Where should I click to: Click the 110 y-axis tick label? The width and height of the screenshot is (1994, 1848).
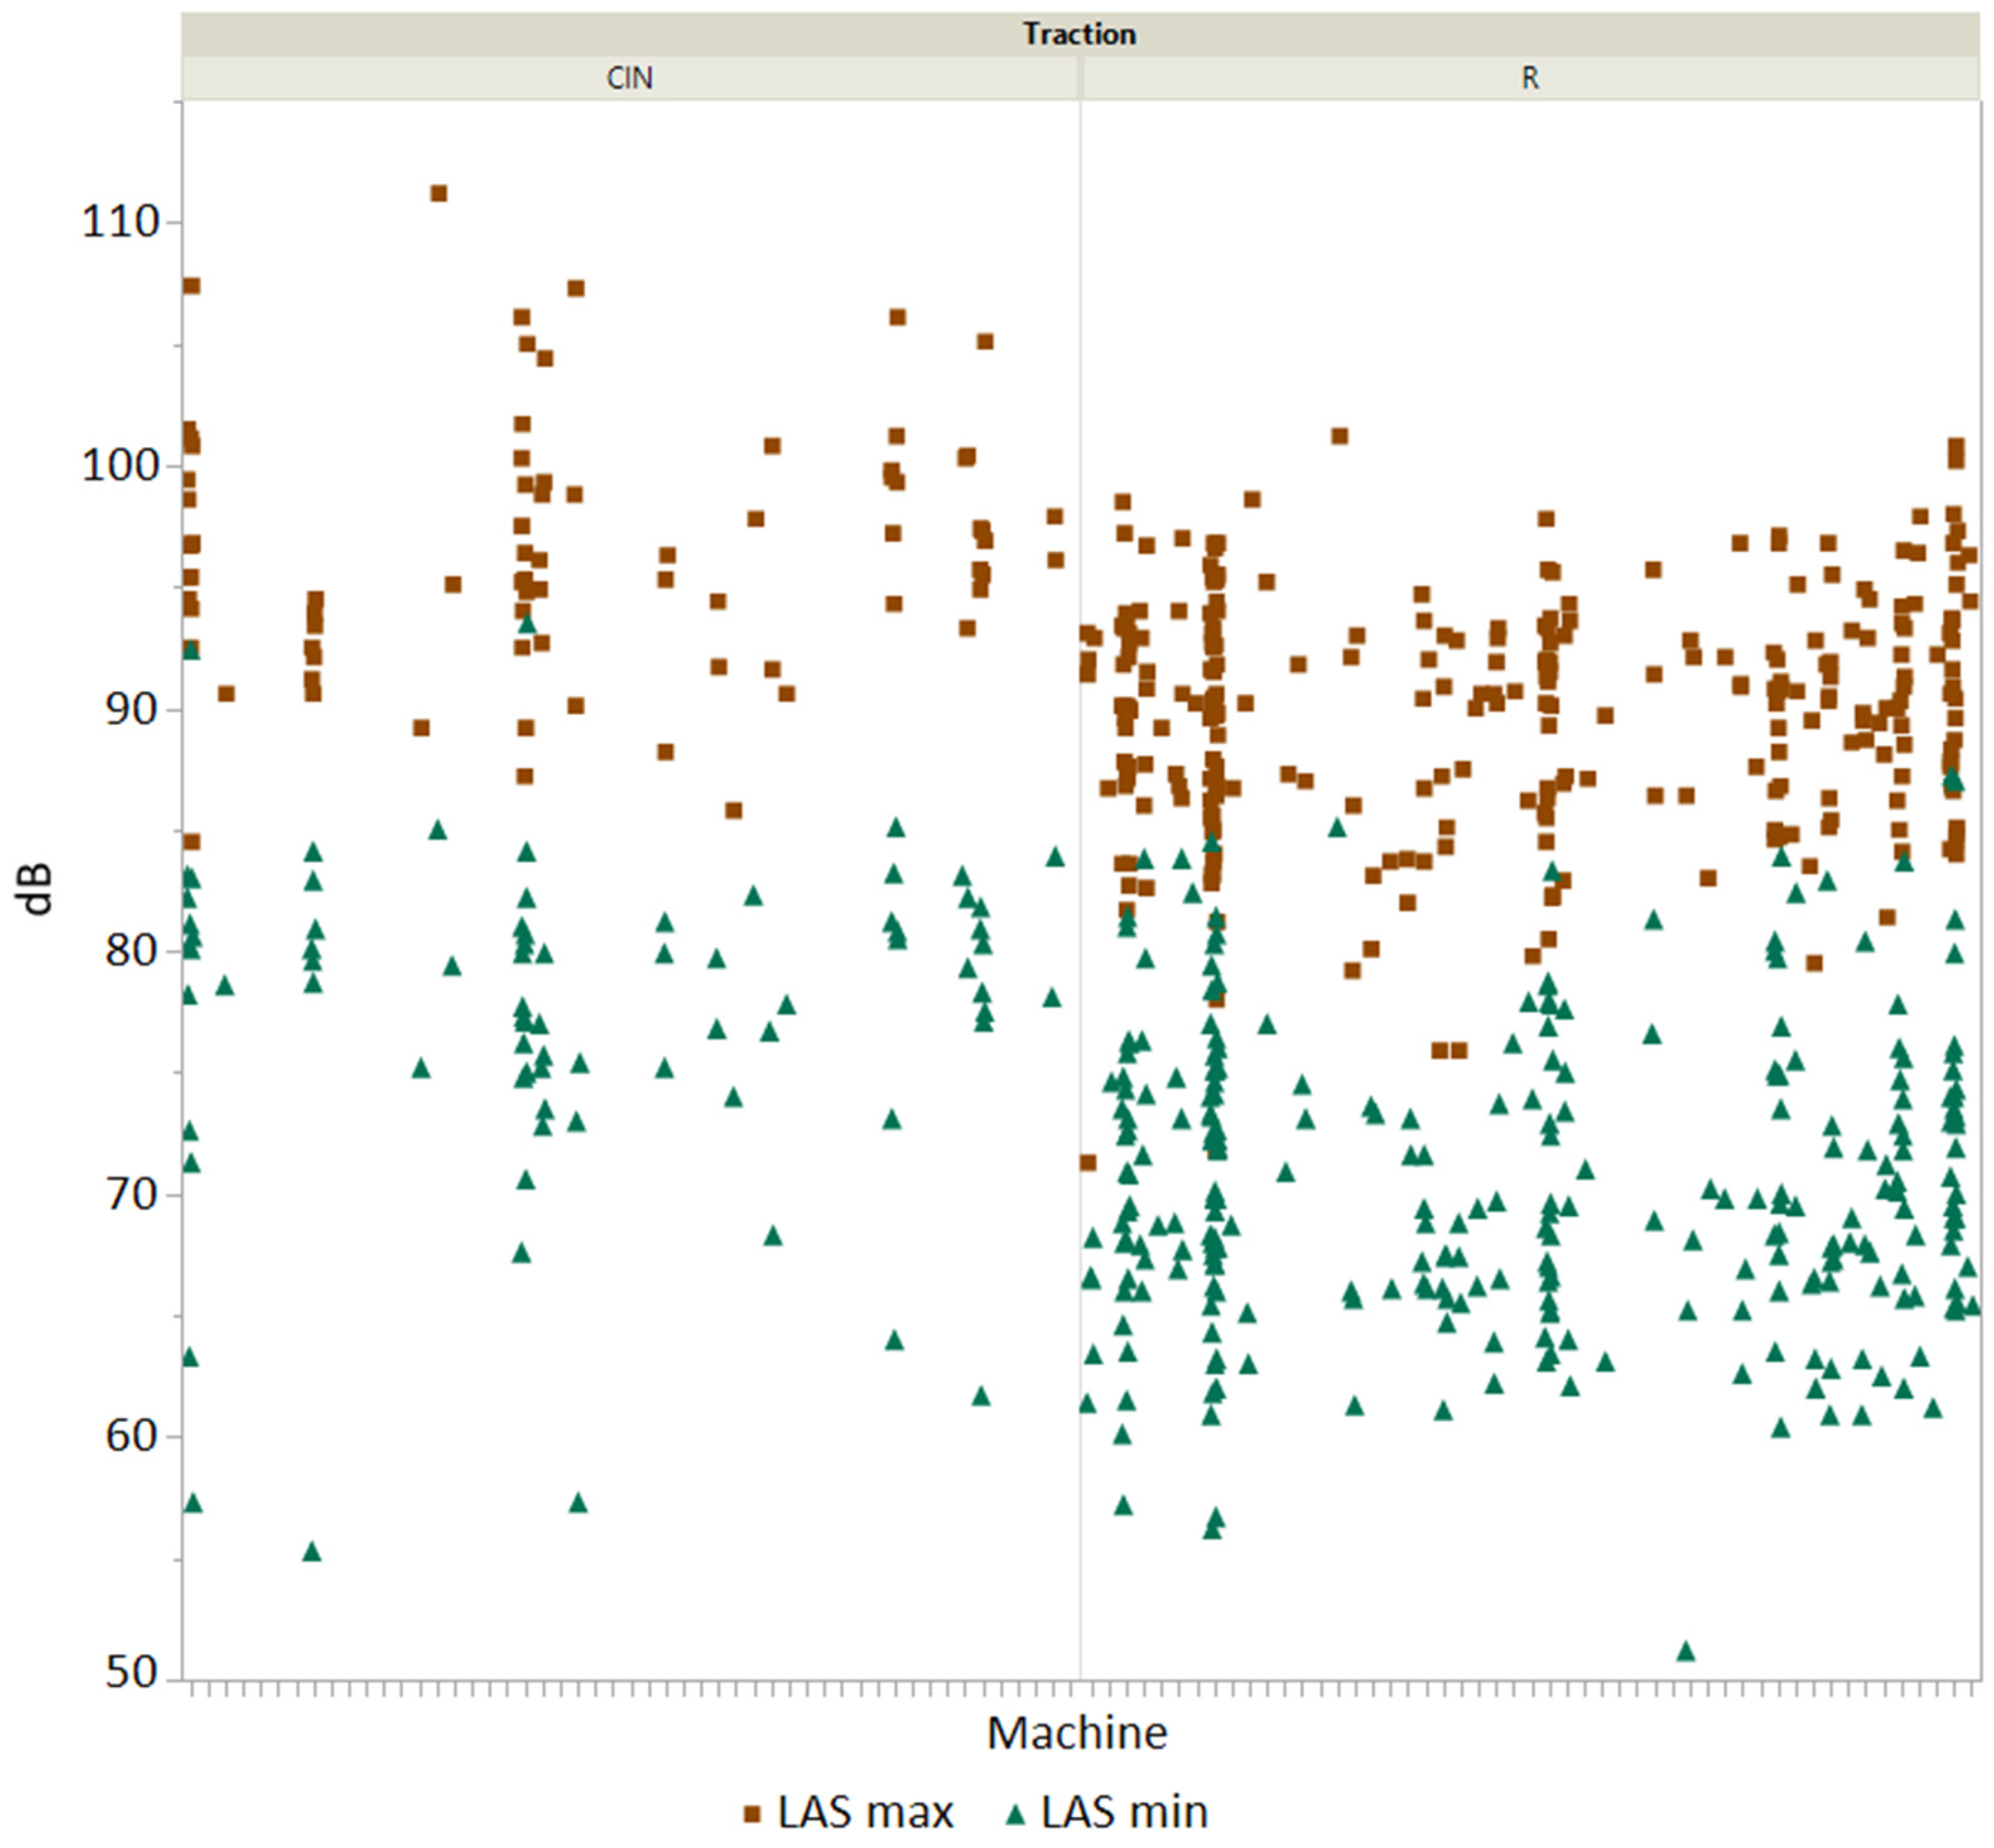pos(120,221)
